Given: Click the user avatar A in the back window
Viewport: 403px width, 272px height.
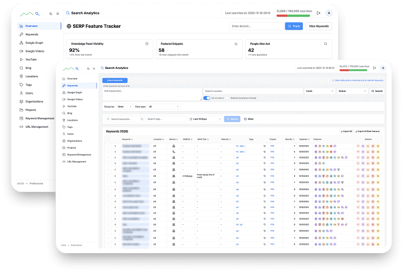Looking at the screenshot, I should coord(328,13).
